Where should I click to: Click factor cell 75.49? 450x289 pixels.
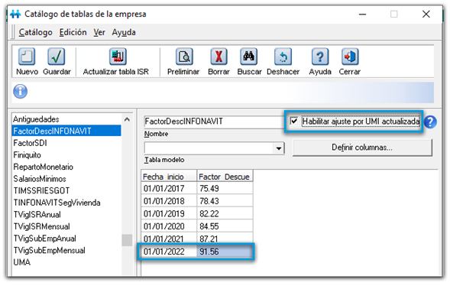click(225, 188)
